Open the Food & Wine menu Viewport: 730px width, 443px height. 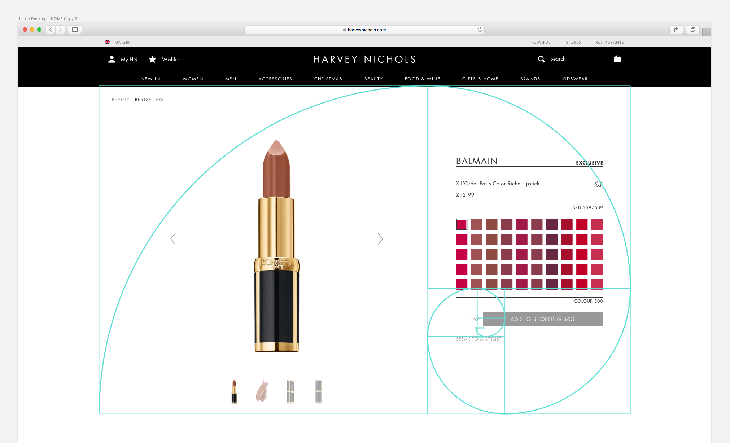coord(422,79)
